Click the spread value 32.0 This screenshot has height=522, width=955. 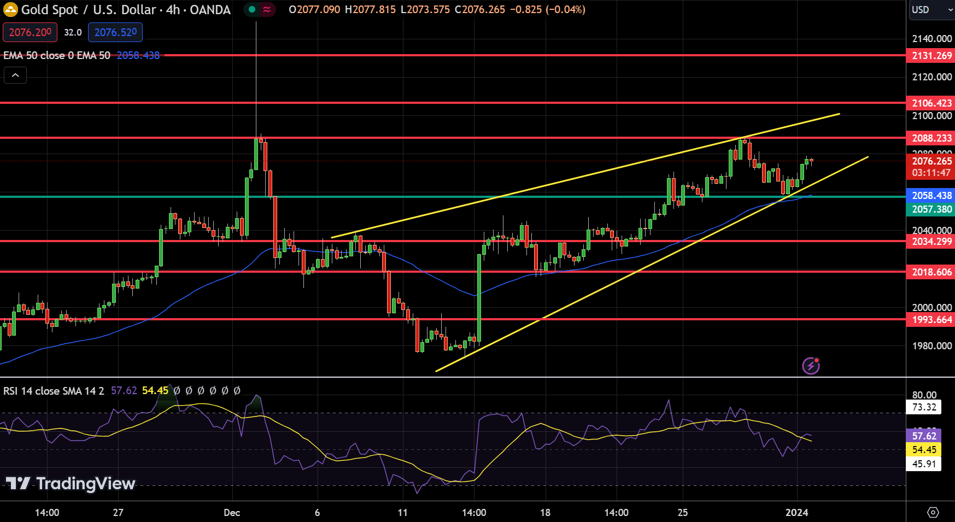click(x=73, y=32)
